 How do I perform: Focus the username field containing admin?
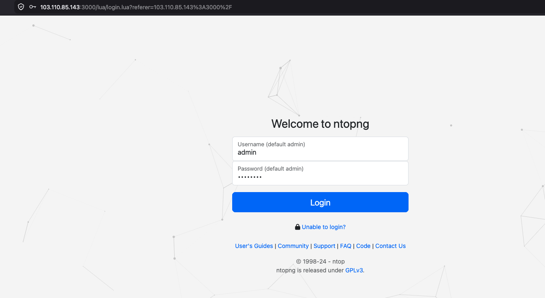(320, 153)
